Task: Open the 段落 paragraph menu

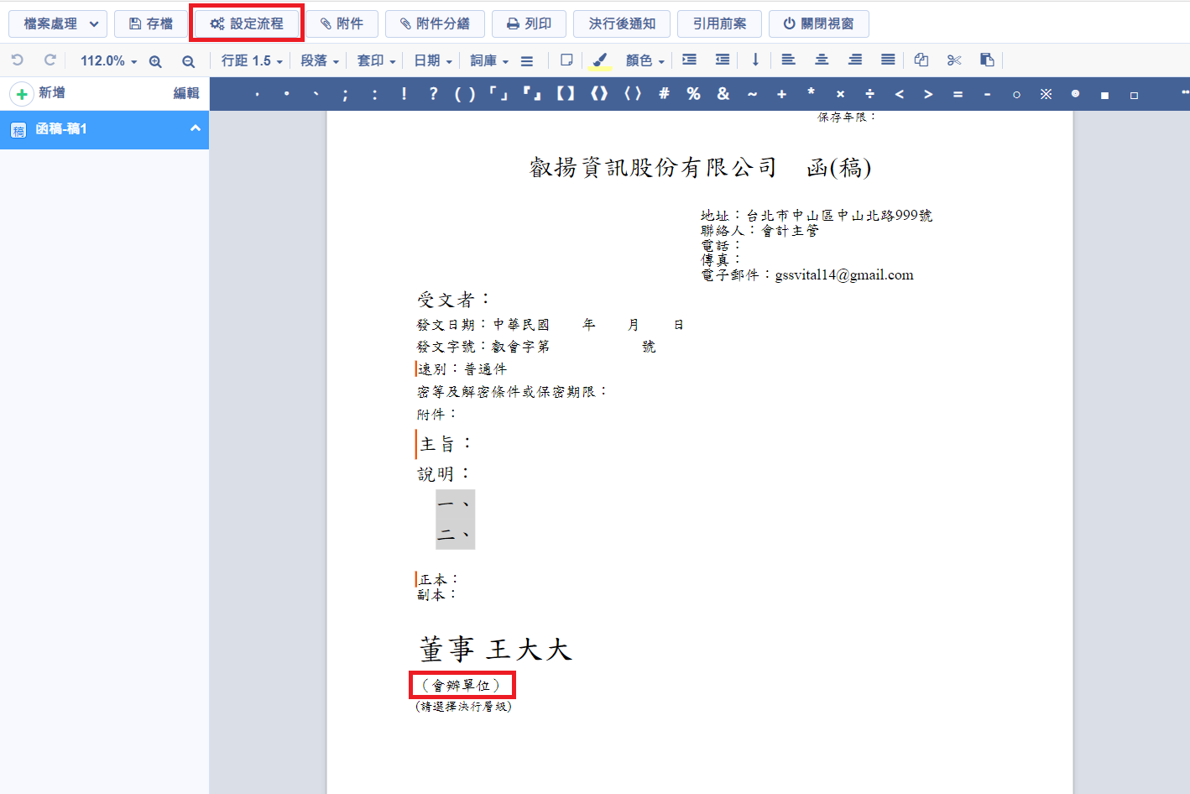Action: point(320,60)
